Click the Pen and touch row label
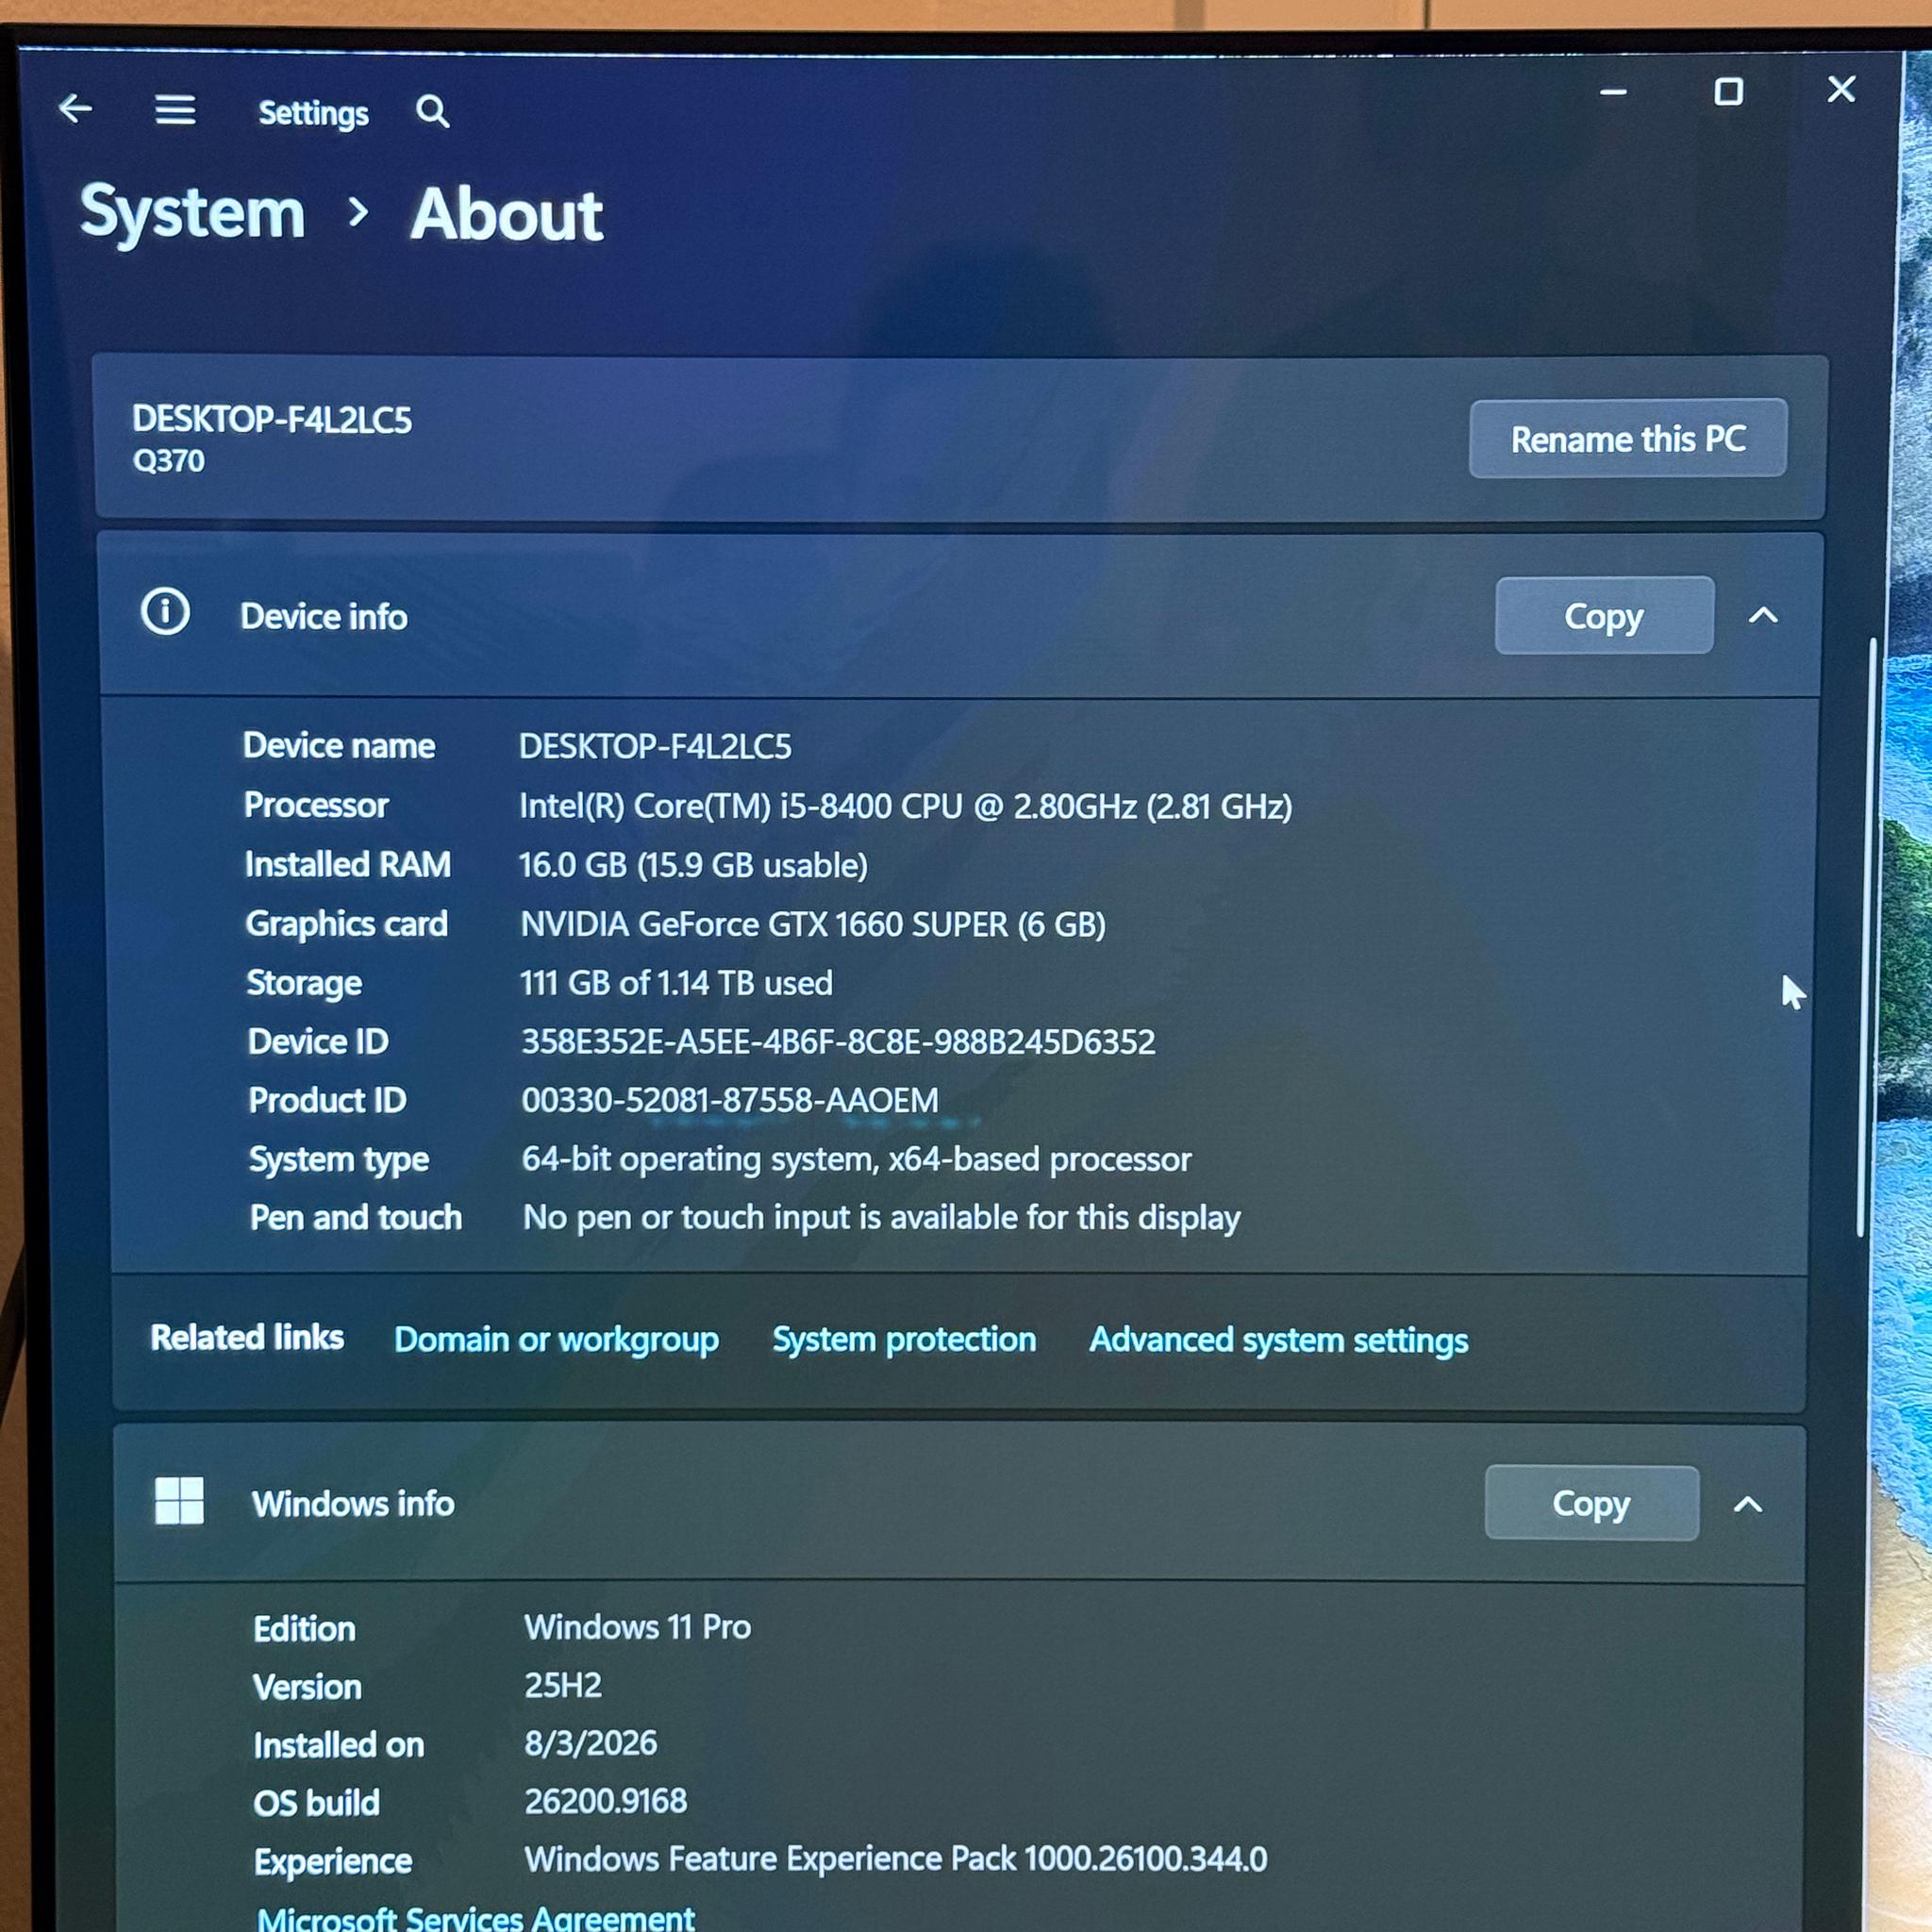Screen dimensions: 1932x1932 pyautogui.click(x=356, y=1217)
